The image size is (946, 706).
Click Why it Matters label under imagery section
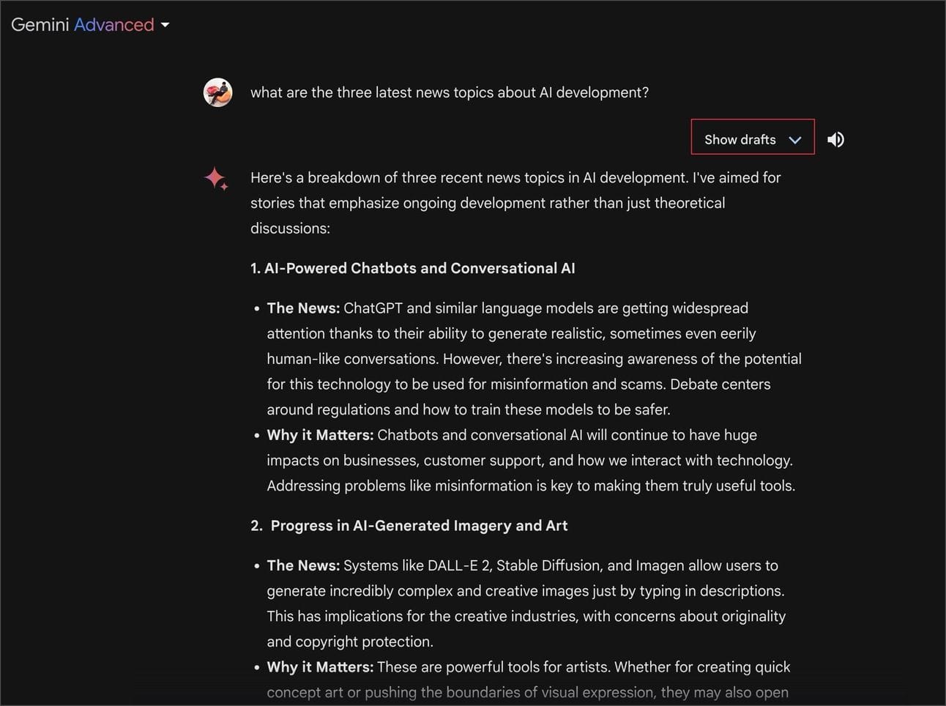coord(320,667)
